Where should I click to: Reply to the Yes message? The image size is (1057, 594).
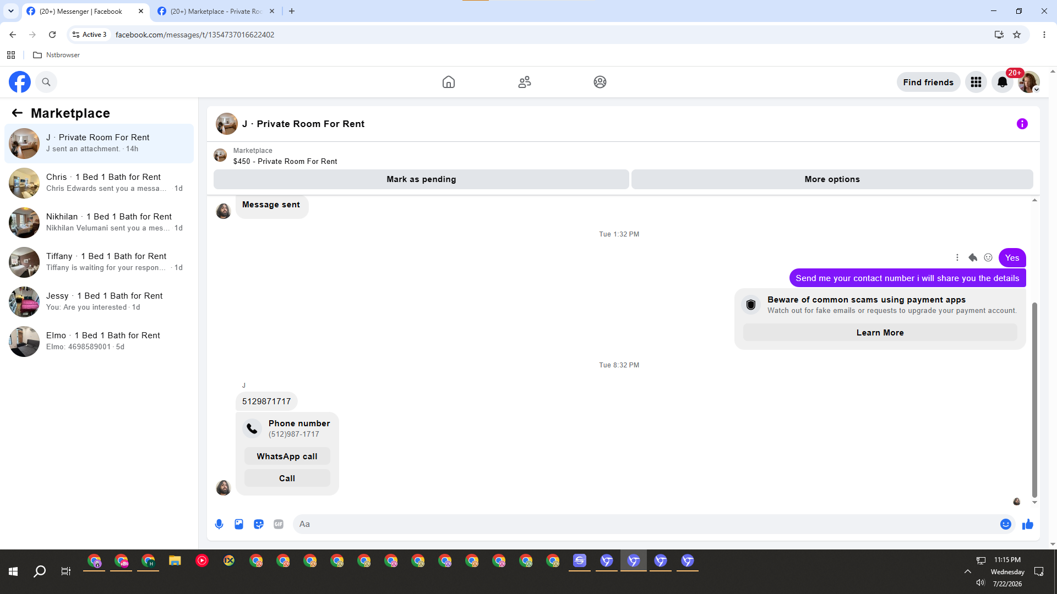pos(973,257)
